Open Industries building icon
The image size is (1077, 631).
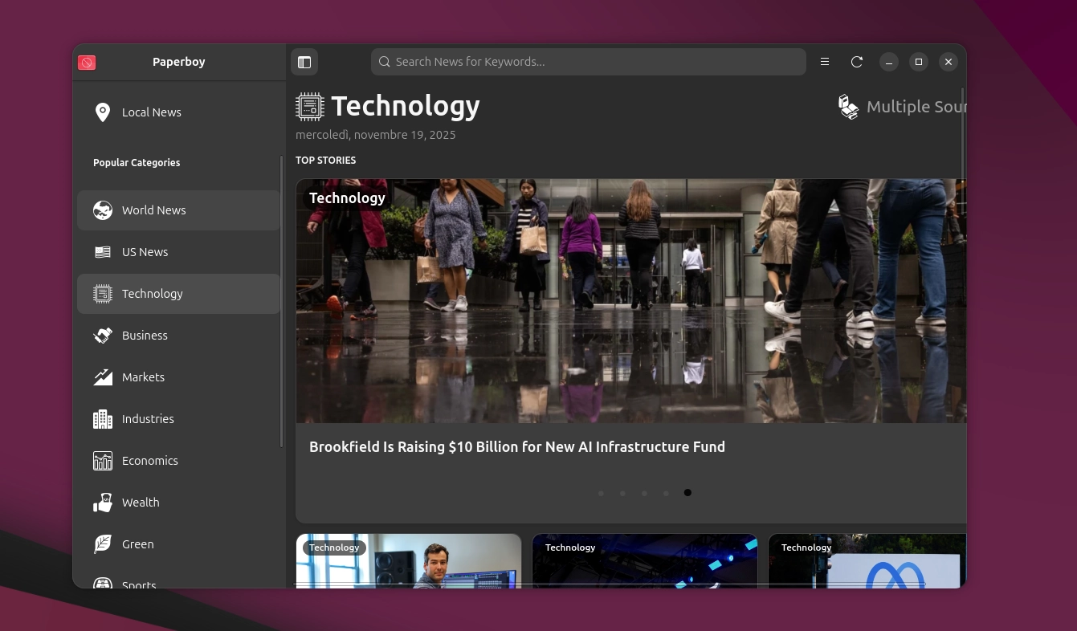click(103, 419)
